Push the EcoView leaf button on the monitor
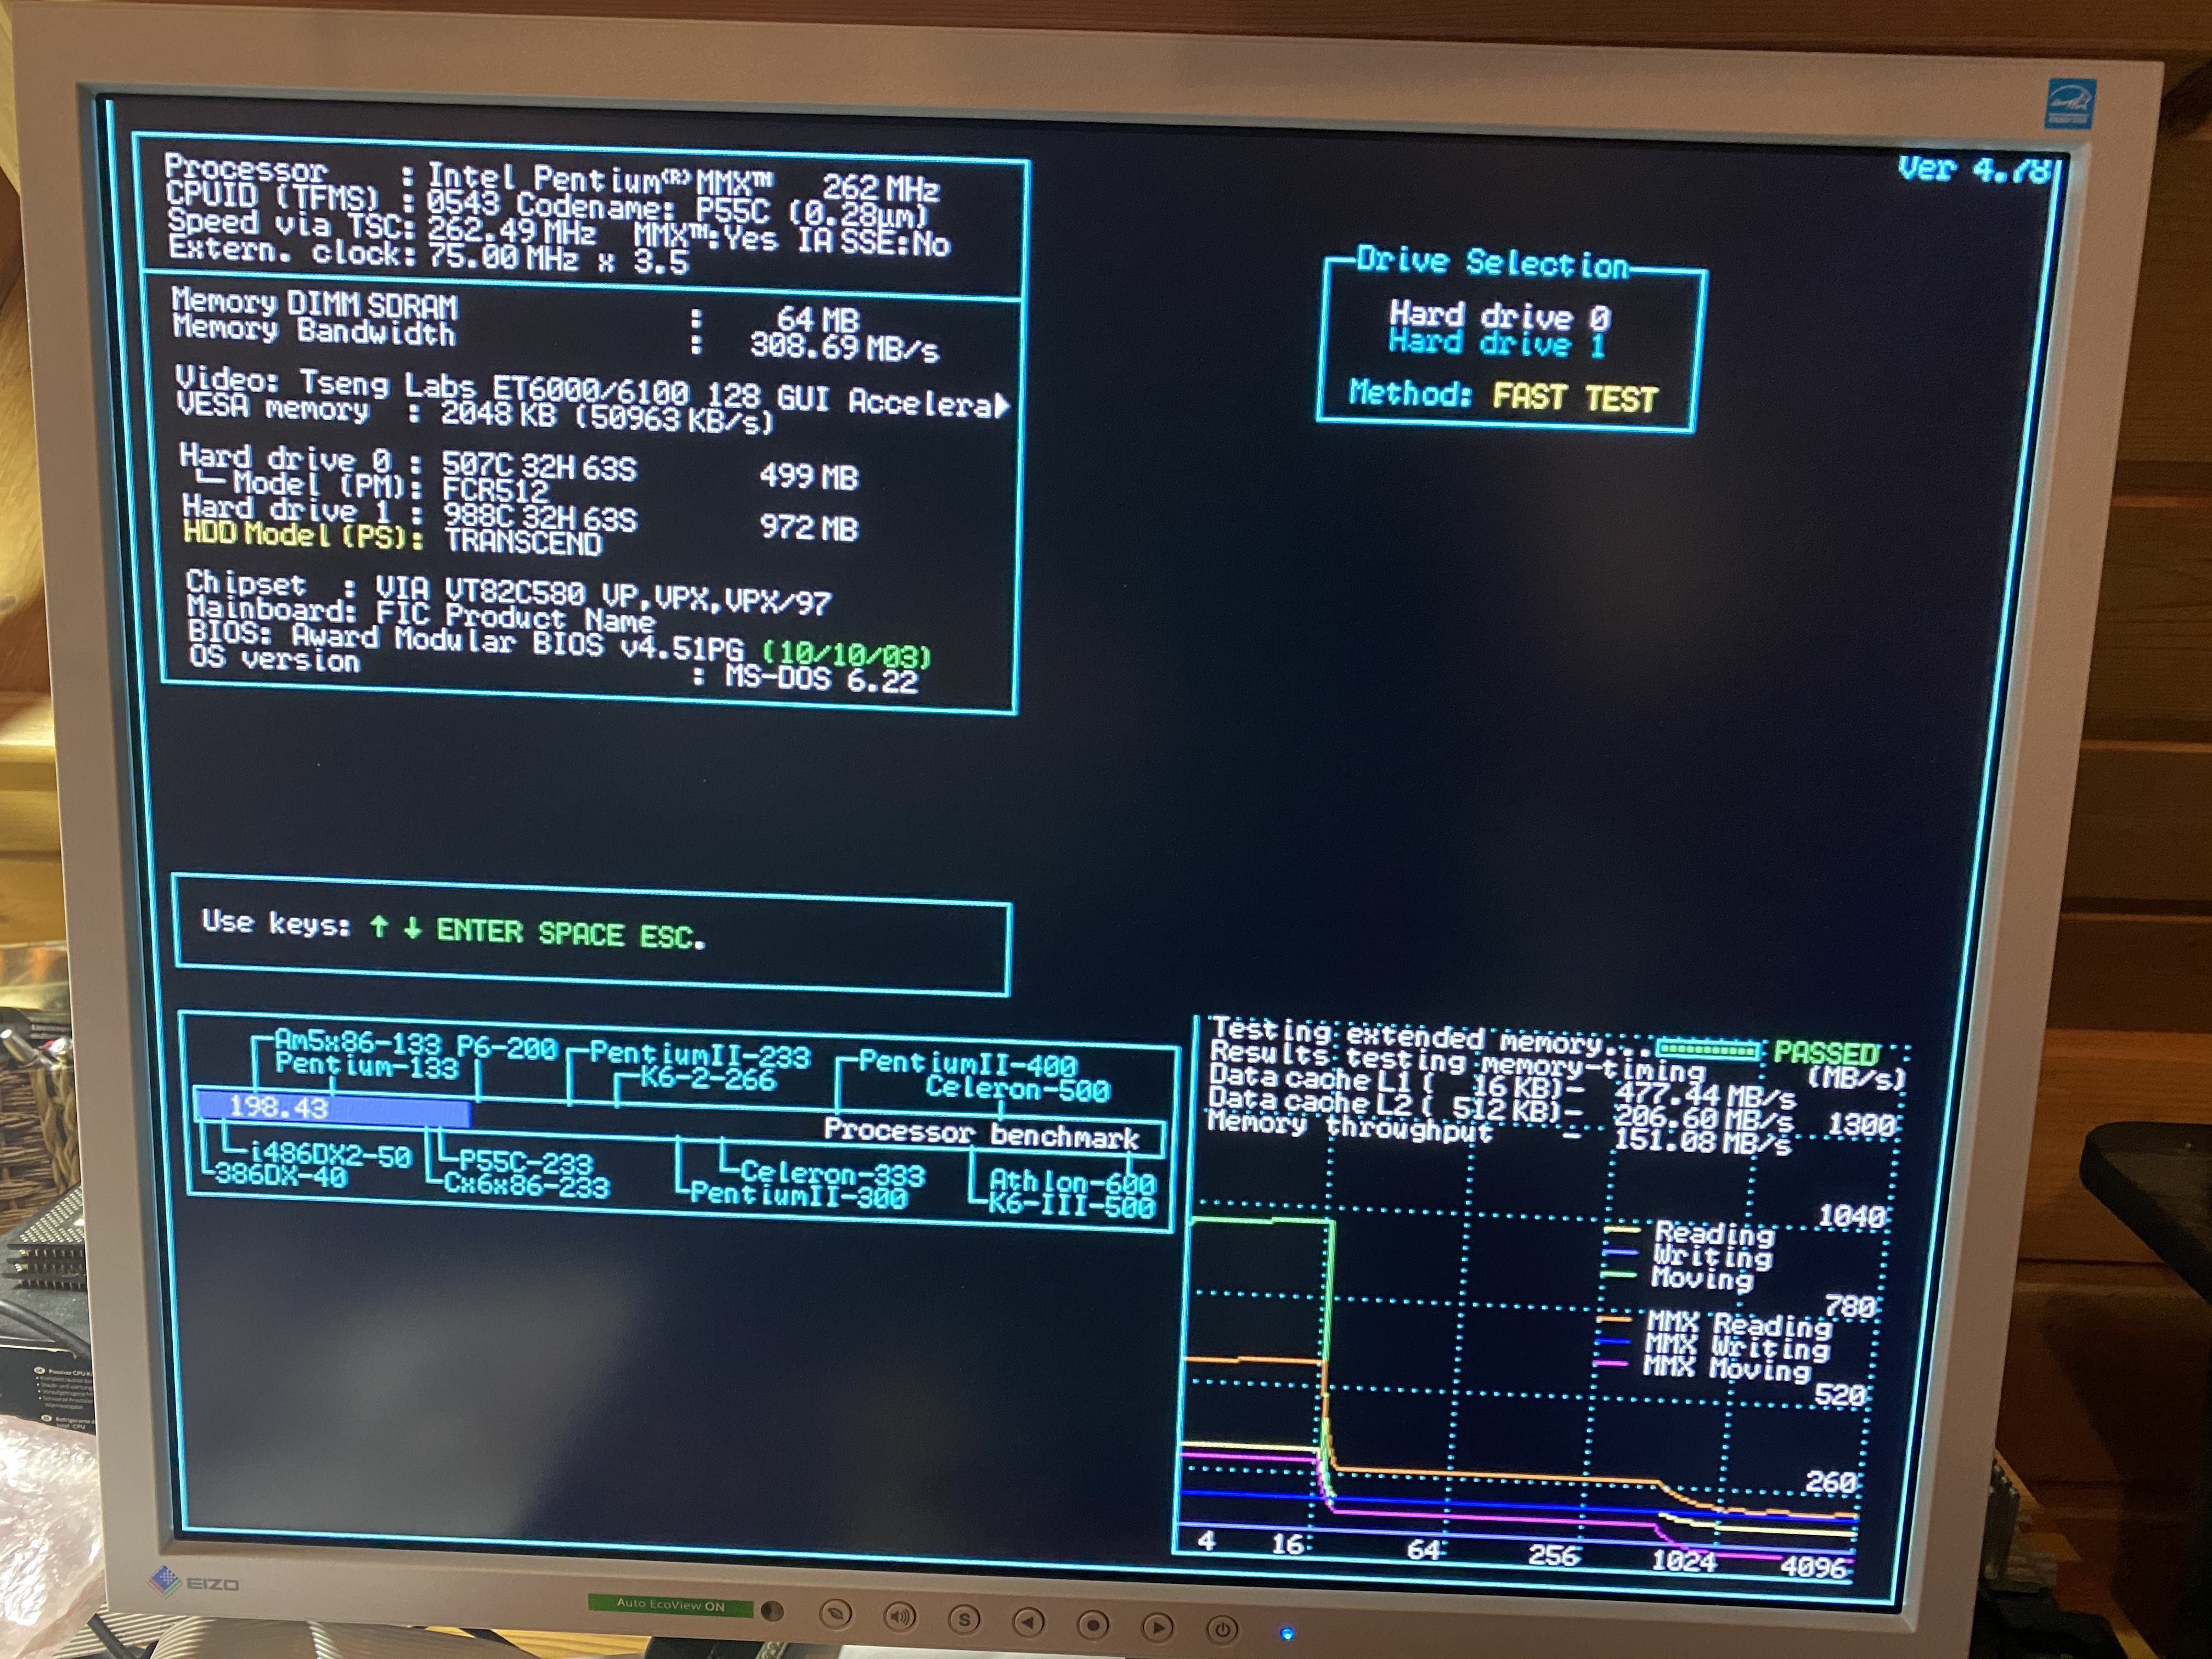The image size is (2212, 1659). coord(836,1613)
